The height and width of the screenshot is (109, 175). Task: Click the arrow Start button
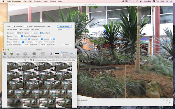pyautogui.click(x=25, y=45)
